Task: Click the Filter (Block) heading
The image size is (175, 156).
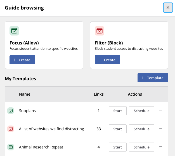Action: 109,43
